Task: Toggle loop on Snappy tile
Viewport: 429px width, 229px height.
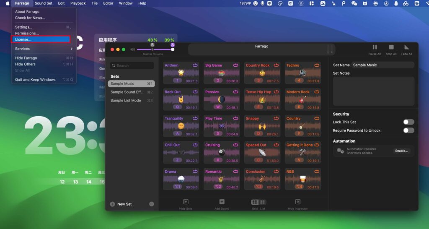Action: (276, 118)
